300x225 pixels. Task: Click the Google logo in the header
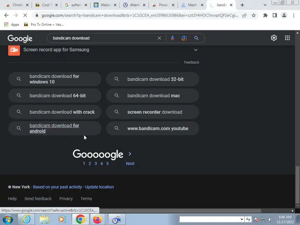click(x=20, y=38)
